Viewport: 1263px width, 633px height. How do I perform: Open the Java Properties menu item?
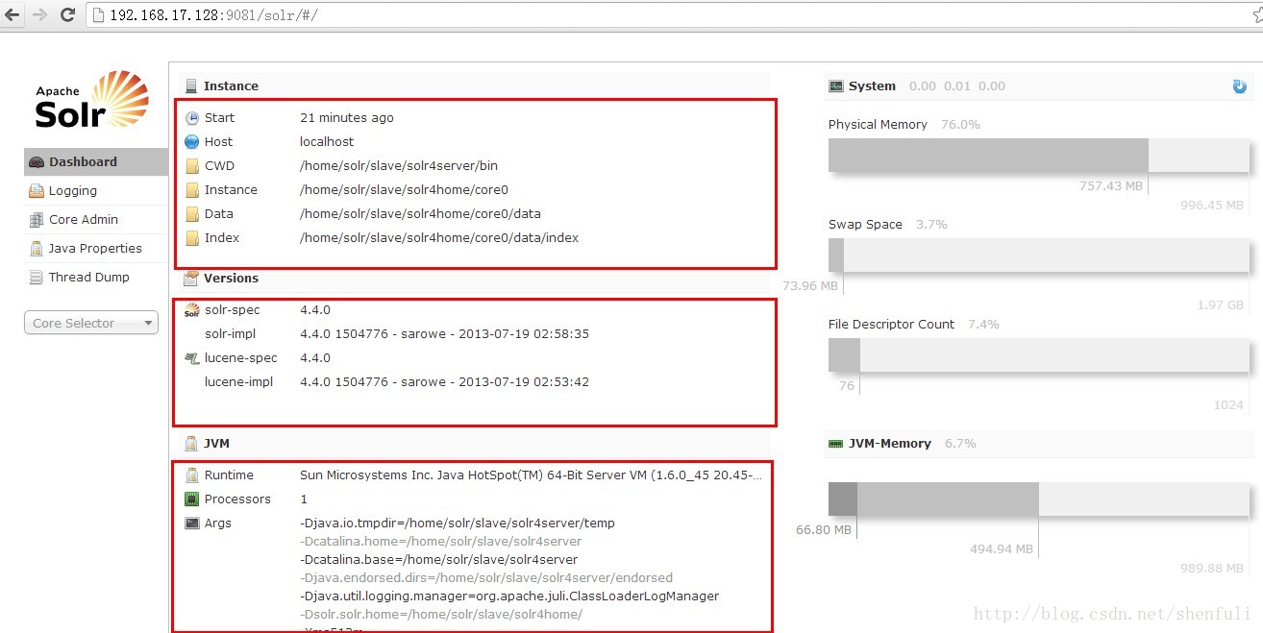pyautogui.click(x=96, y=248)
